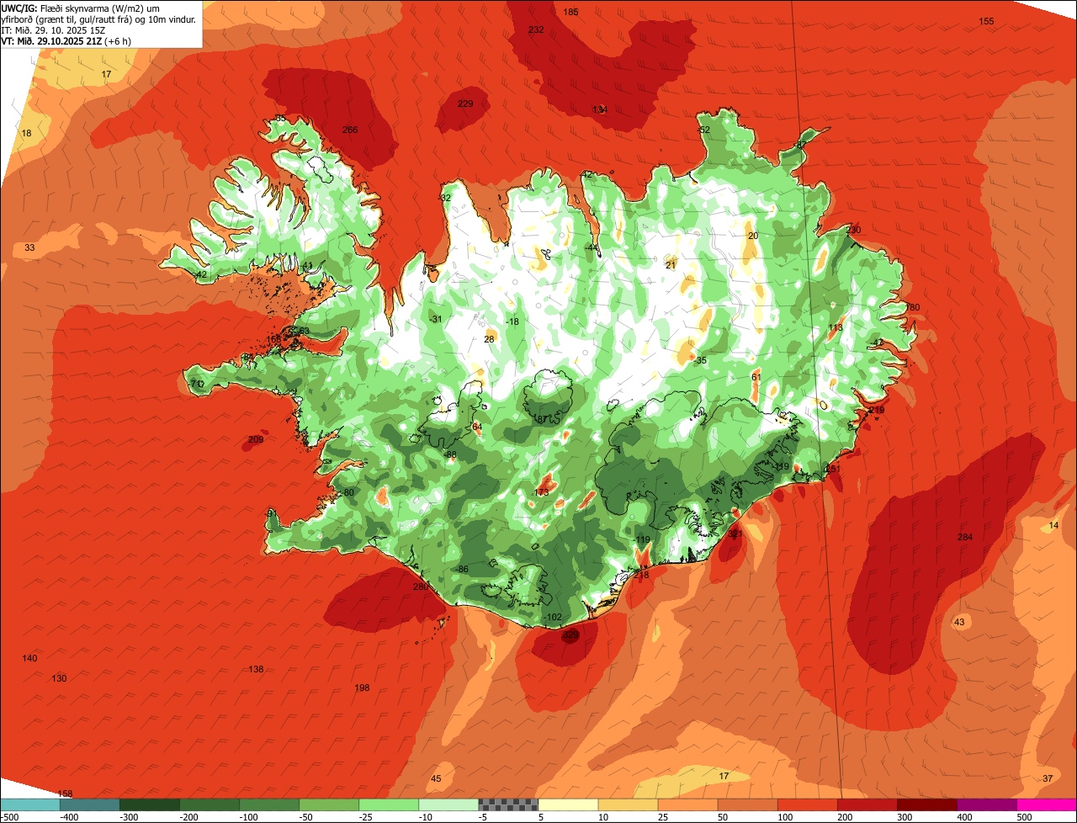1077x823 pixels.
Task: Click the flux value 35 in the eastern highlands
Action: (701, 360)
